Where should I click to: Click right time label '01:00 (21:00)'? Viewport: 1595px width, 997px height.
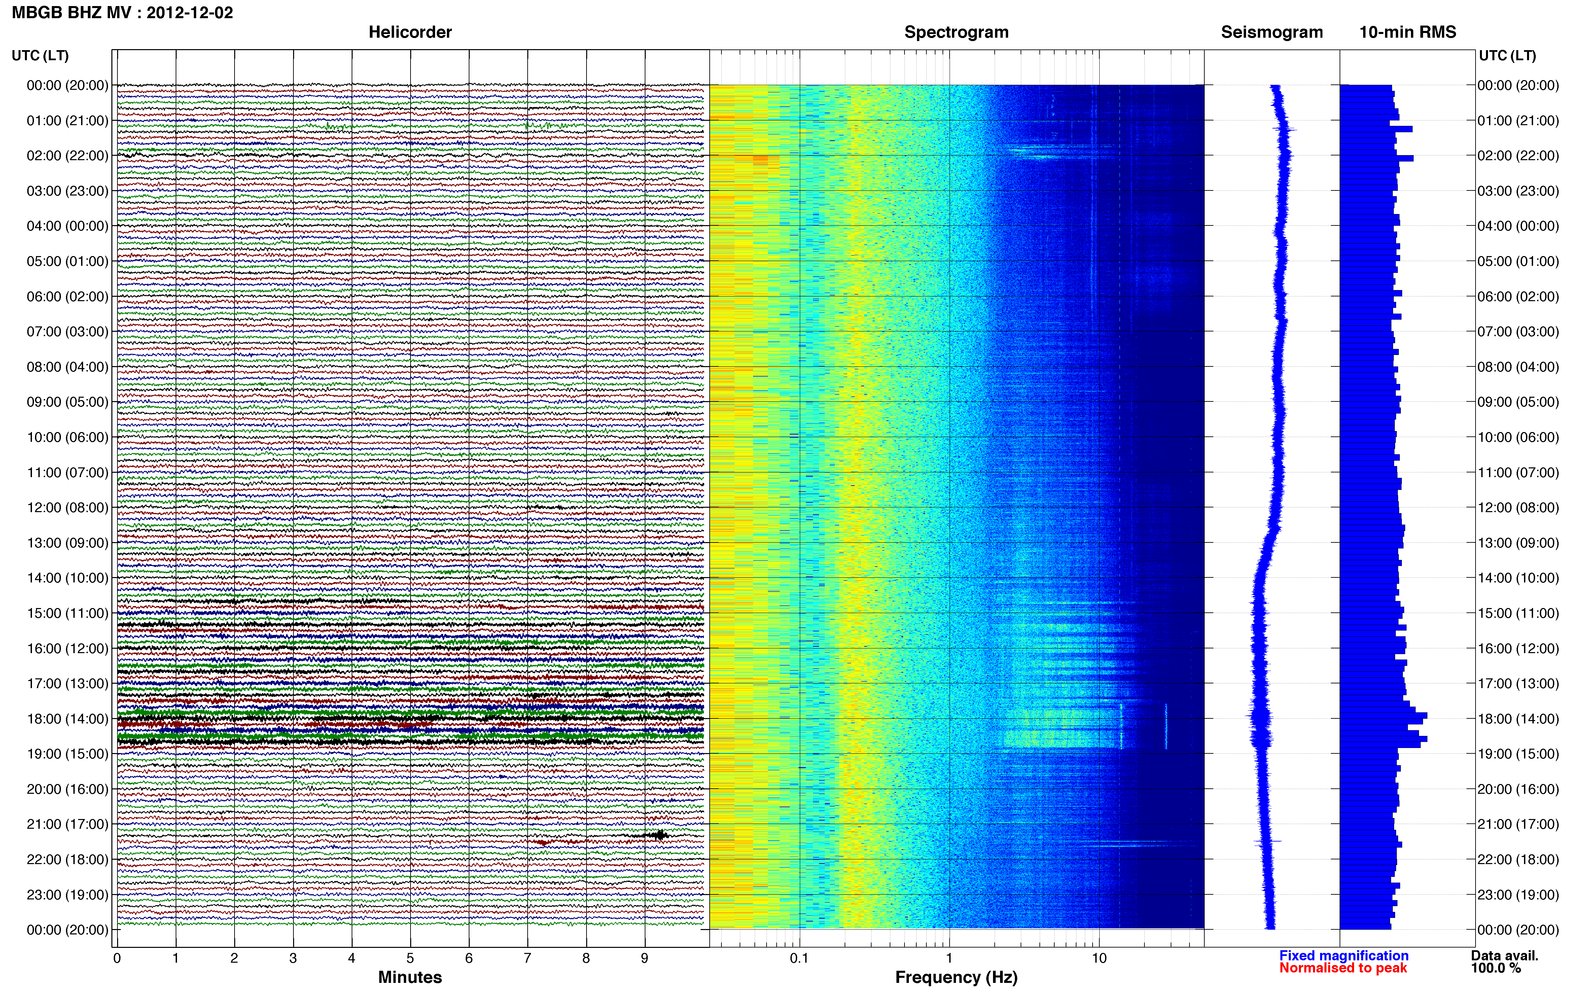pyautogui.click(x=1518, y=121)
